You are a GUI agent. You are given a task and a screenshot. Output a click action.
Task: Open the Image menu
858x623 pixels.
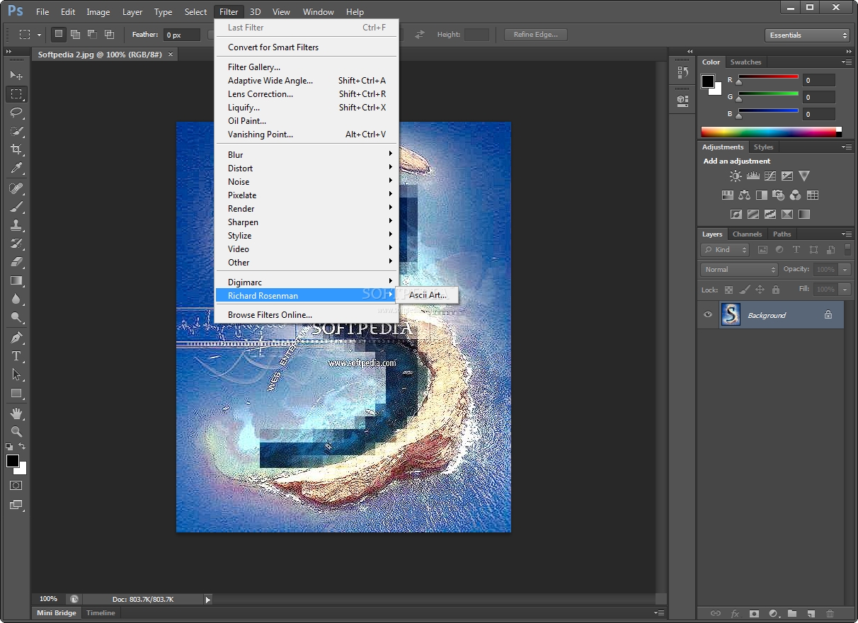(98, 12)
